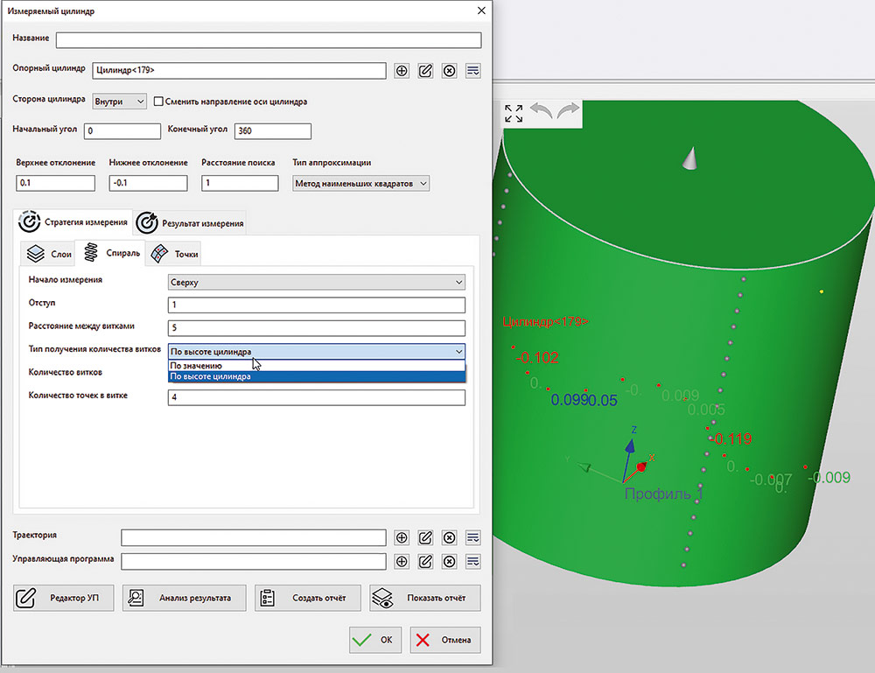Click the Редактор УП button
This screenshot has height=673, width=875.
64,598
